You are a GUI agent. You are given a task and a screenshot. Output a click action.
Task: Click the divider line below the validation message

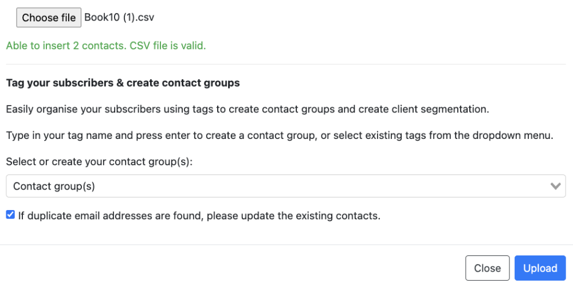[285, 64]
